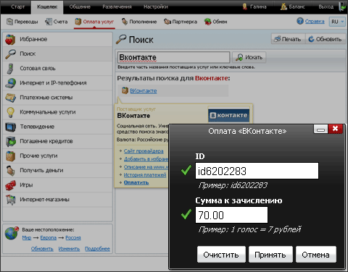Viewport: 348px width, 272px height.
Task: Open Телевидение category label
Action: pos(37,127)
